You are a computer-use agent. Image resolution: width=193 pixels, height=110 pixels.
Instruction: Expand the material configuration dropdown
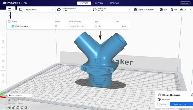[130, 10]
